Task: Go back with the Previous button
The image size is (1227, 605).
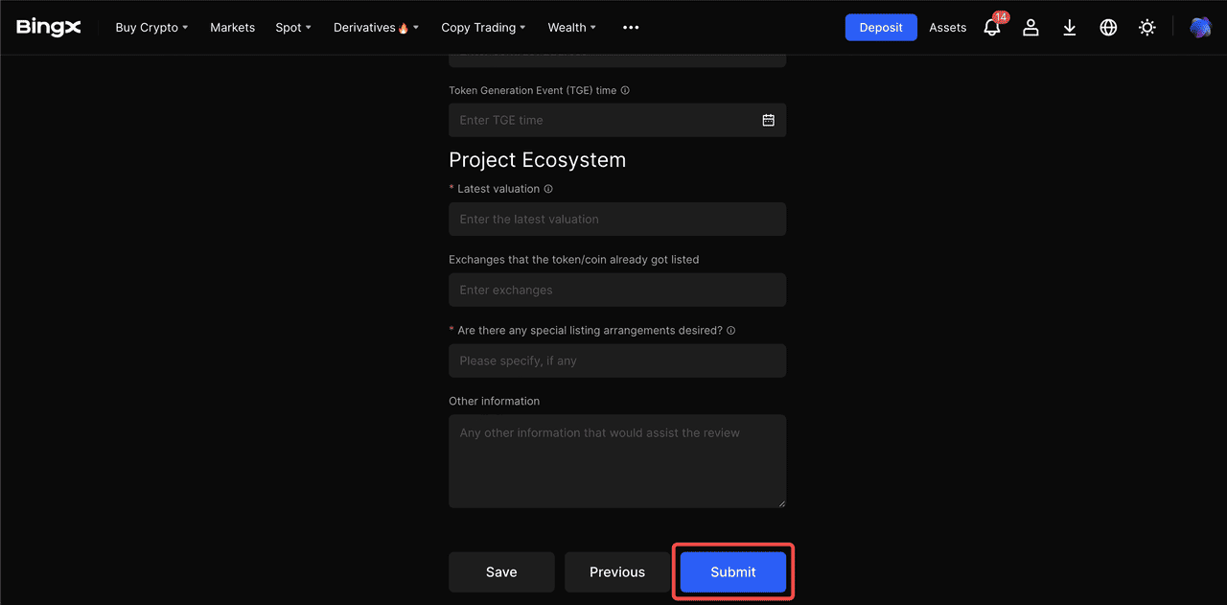Action: (616, 572)
